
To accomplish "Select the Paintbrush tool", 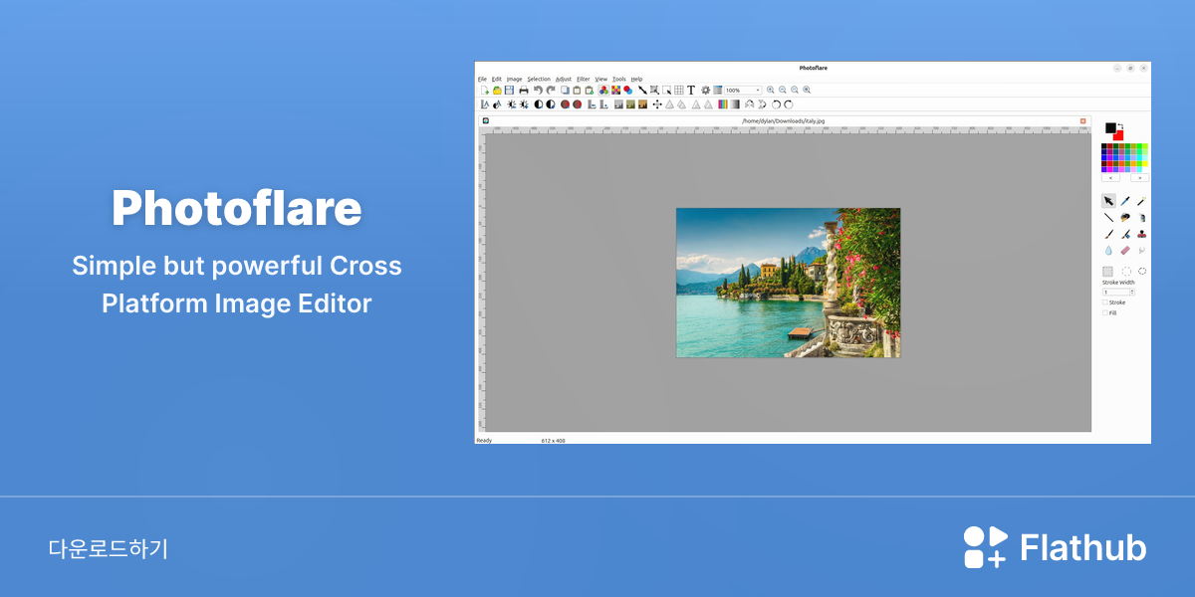I will 1108,235.
